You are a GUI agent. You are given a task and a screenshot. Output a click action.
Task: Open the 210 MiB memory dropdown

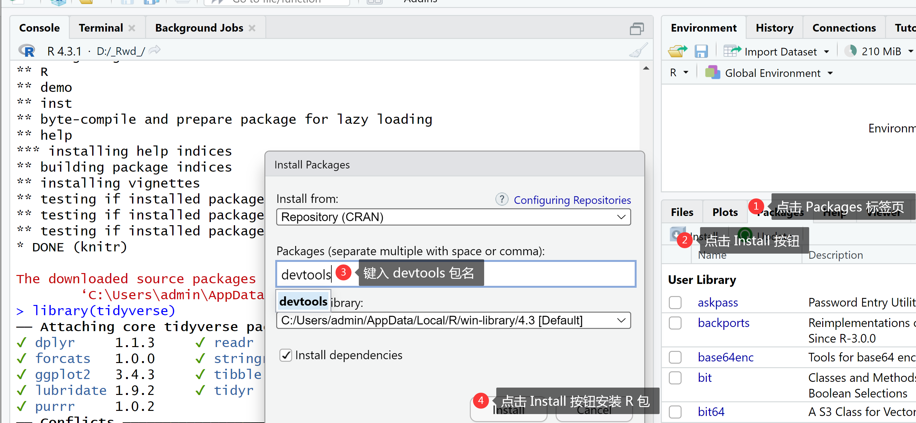(911, 52)
